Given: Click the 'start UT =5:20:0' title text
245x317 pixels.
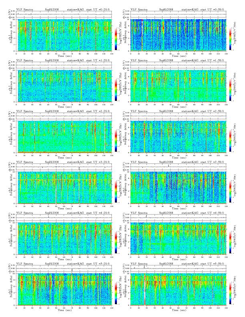Looking at the screenshot, I should [x=98, y=264].
